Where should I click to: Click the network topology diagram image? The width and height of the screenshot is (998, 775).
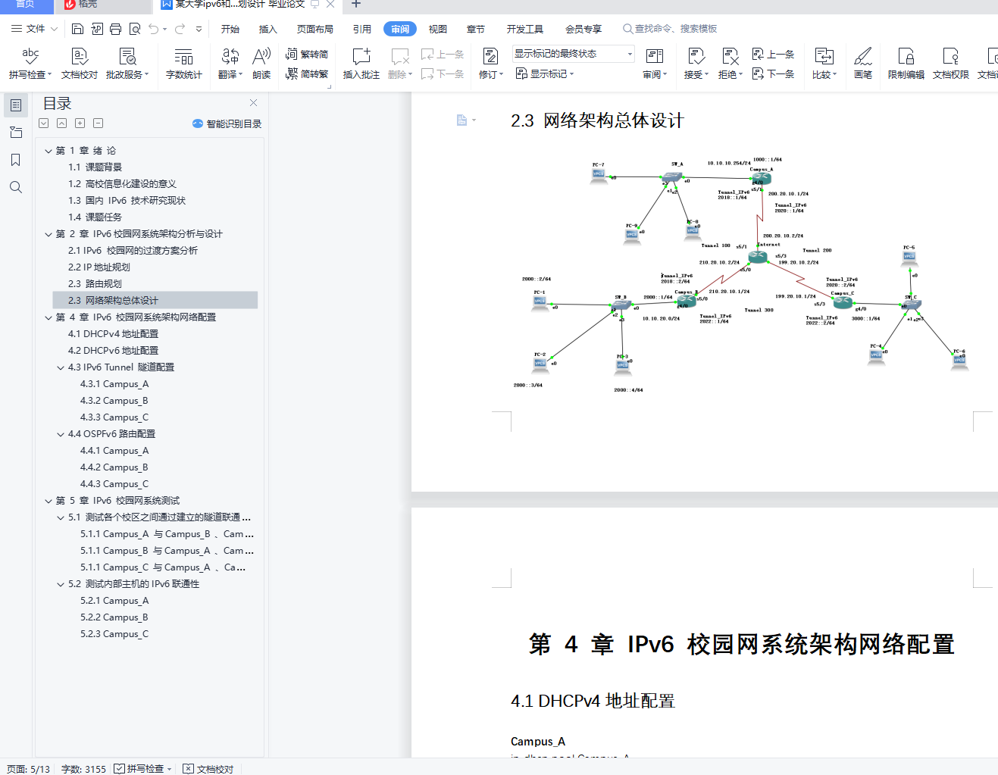pos(741,274)
